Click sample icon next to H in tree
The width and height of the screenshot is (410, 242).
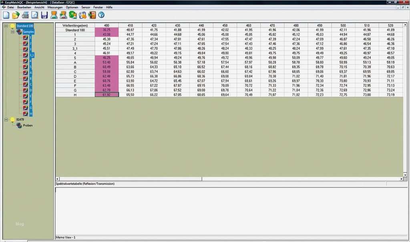[x=25, y=114]
